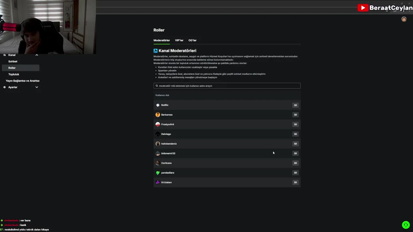Viewport: 413px width, 232px height.
Task: Remove bidonemir33 with the Sil button
Action: point(295,153)
